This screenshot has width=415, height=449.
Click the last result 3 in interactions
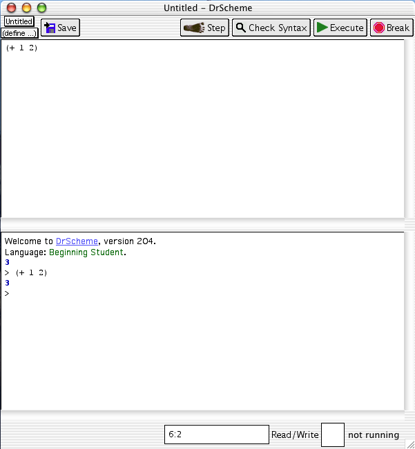click(7, 283)
